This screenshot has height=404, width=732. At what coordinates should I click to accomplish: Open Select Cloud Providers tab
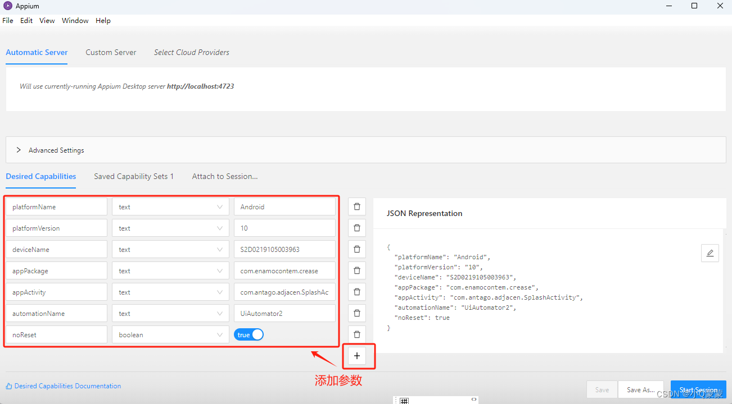[192, 52]
